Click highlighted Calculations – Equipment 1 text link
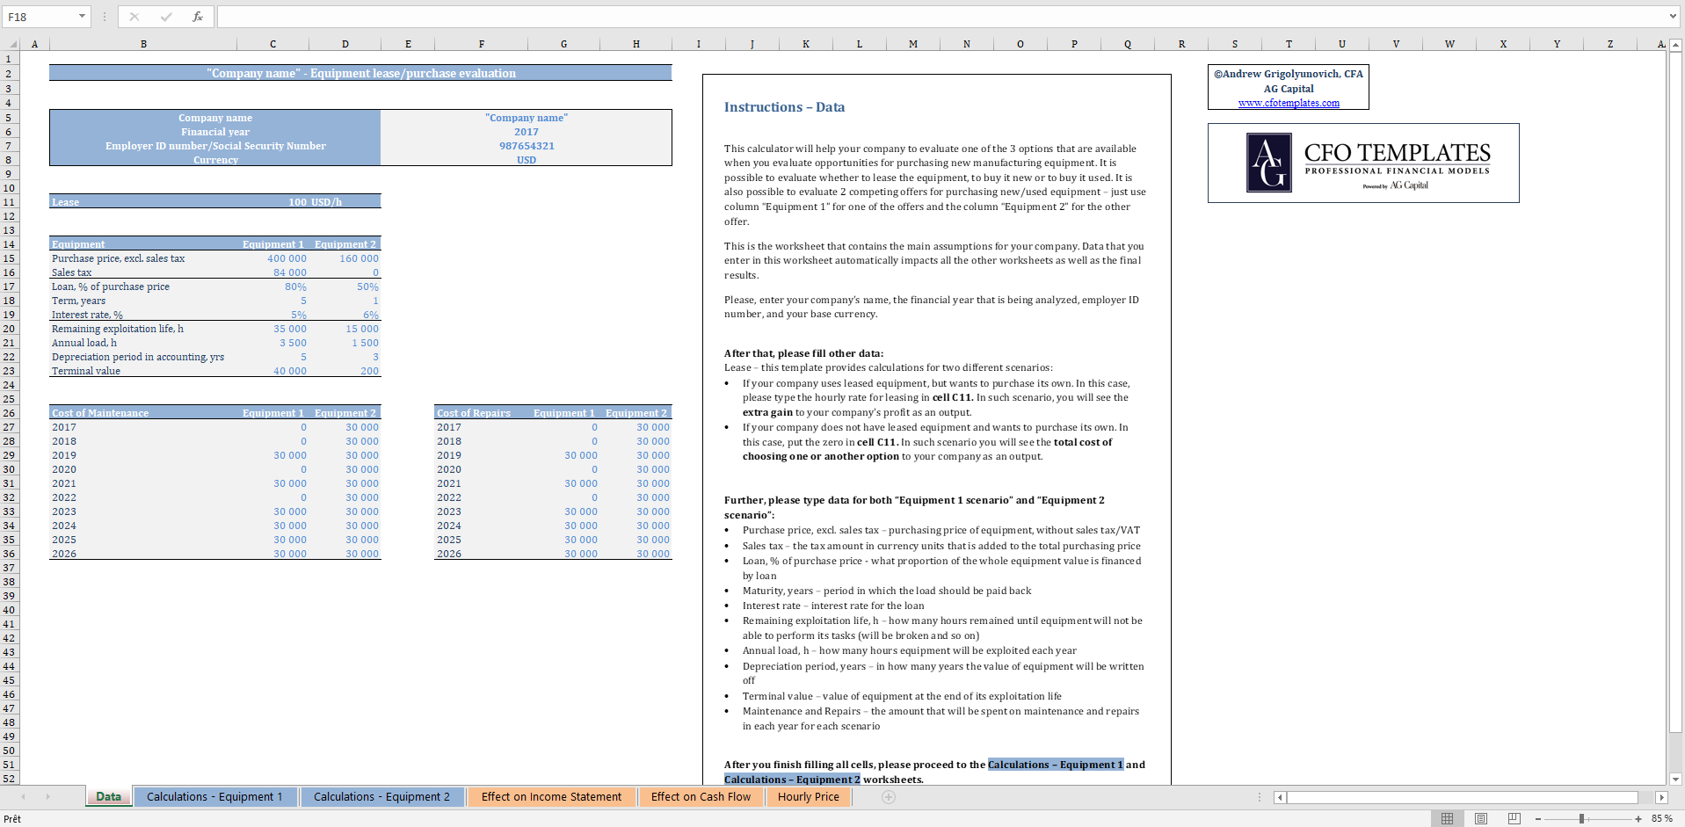1685x827 pixels. click(x=1056, y=765)
